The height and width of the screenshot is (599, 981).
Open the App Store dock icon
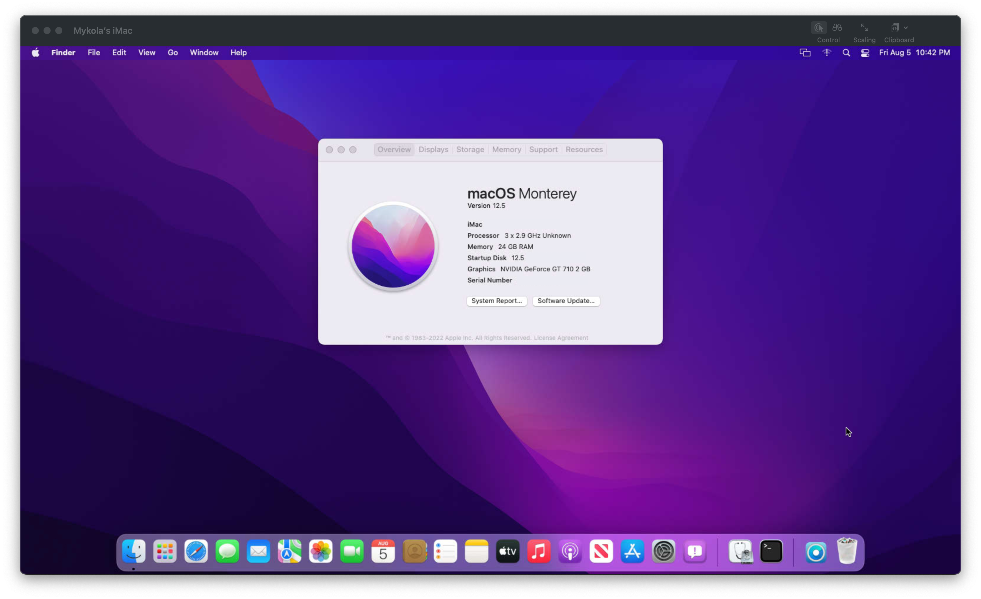[x=632, y=551]
